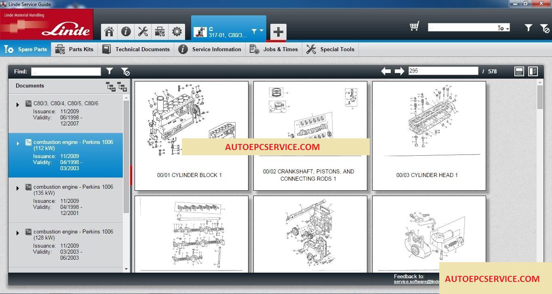Click the top-right search input field
This screenshot has width=552, height=294.
pyautogui.click(x=462, y=28)
